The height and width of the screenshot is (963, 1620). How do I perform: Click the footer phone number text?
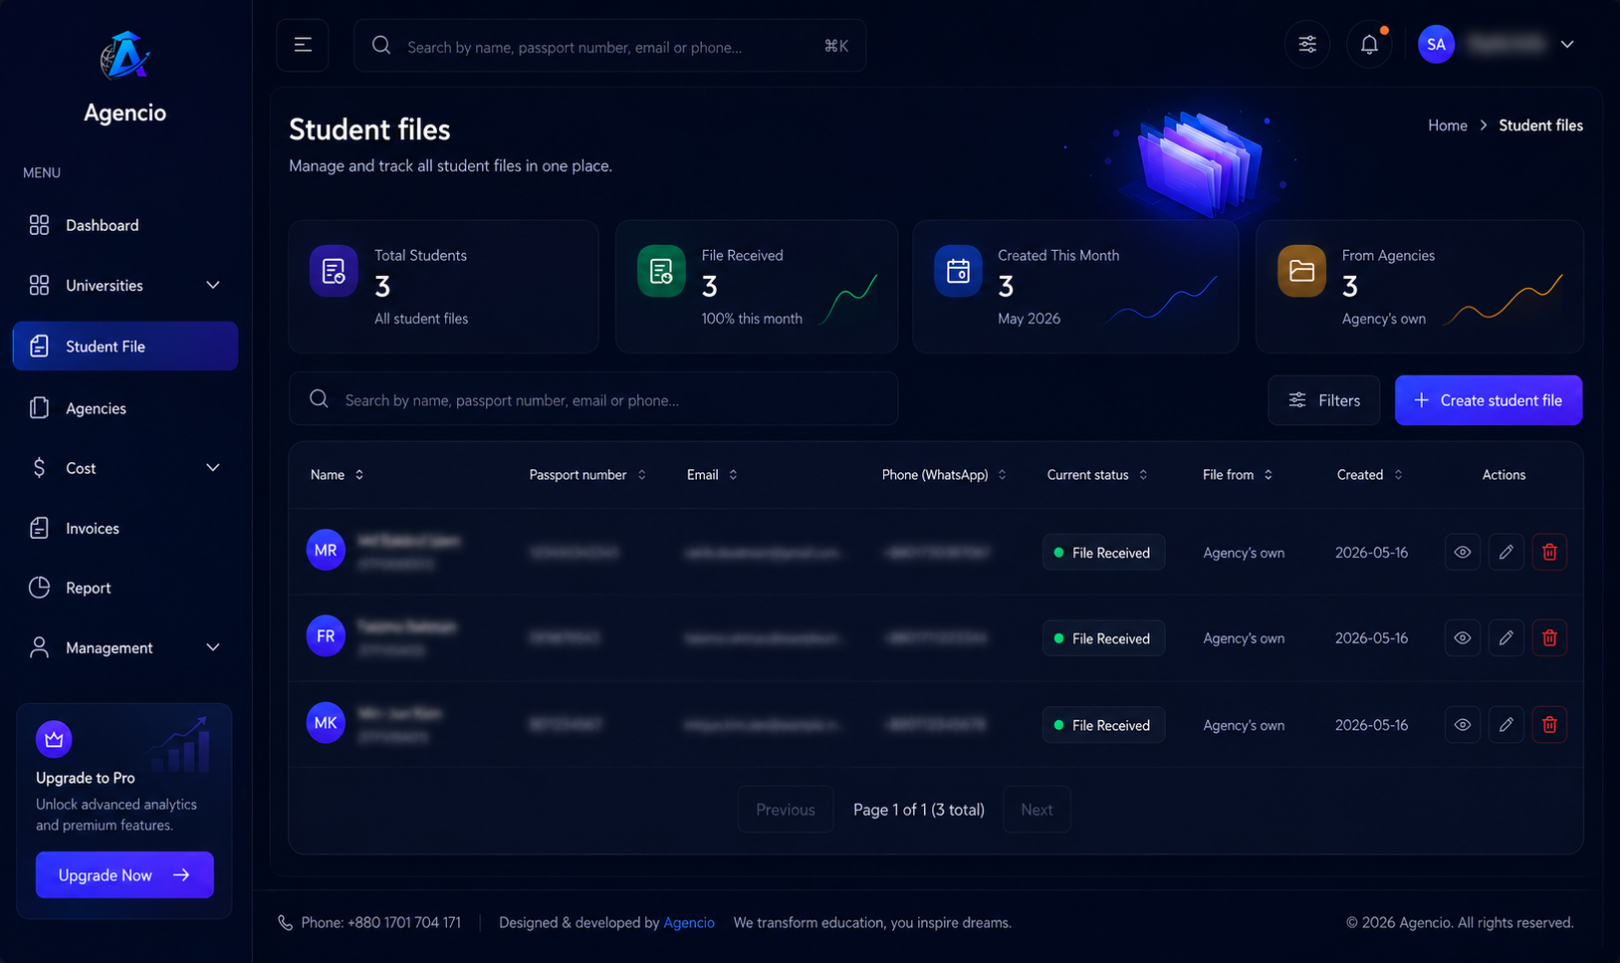[381, 923]
